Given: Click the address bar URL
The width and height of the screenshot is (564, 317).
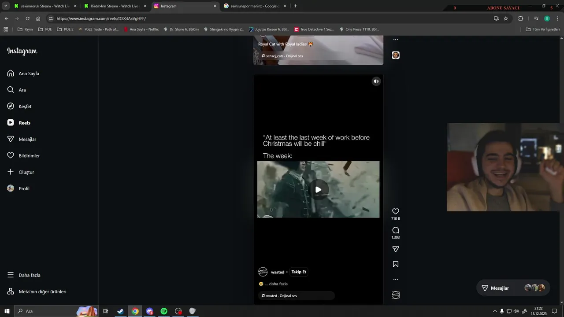Looking at the screenshot, I should (x=101, y=18).
